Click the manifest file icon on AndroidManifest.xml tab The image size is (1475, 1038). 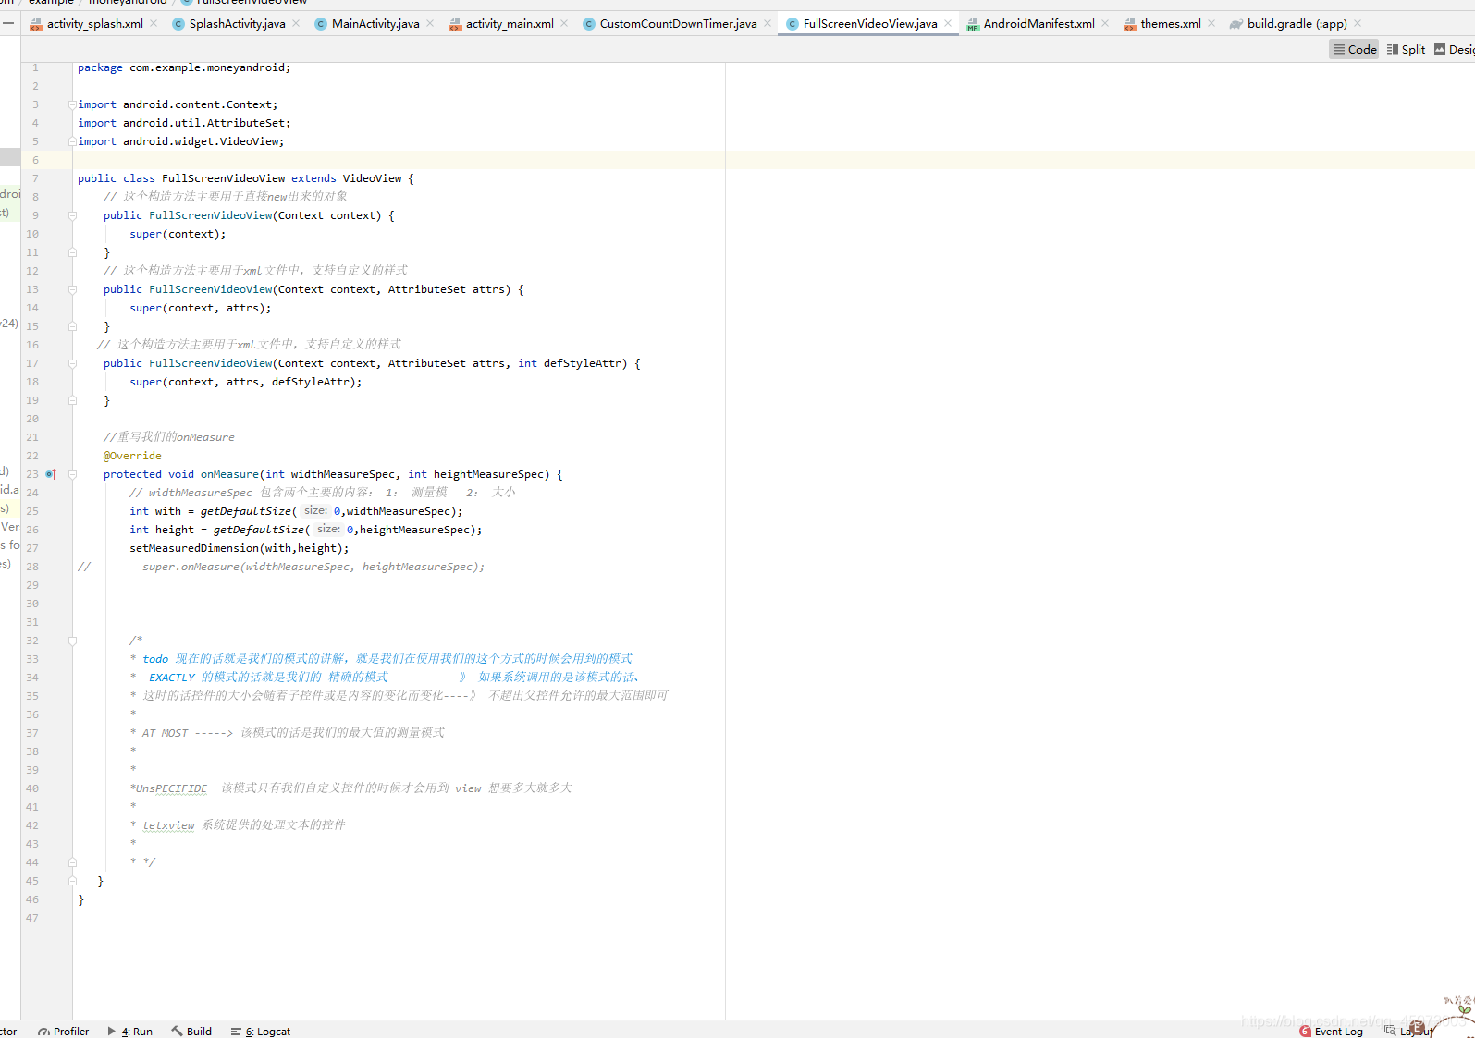[973, 24]
